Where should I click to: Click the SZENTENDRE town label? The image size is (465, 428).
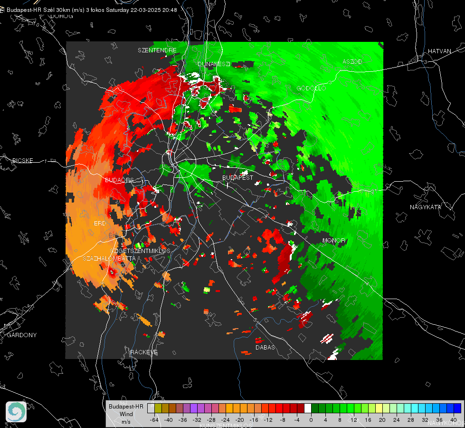point(157,50)
